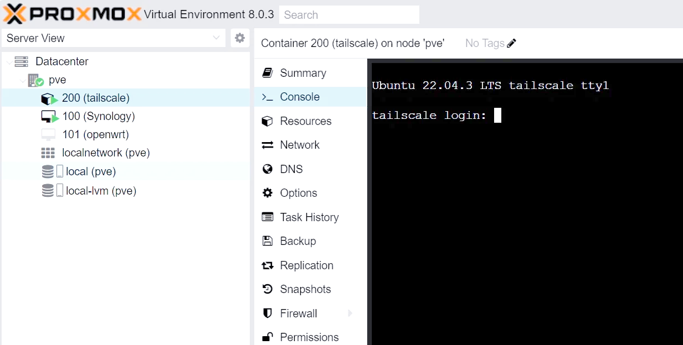The height and width of the screenshot is (345, 683).
Task: Select VM 100 (Synology)
Action: 126,116
